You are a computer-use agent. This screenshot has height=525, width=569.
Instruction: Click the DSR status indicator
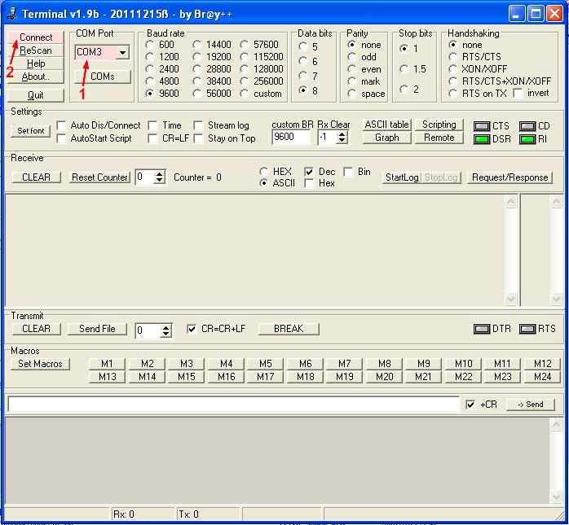(482, 139)
